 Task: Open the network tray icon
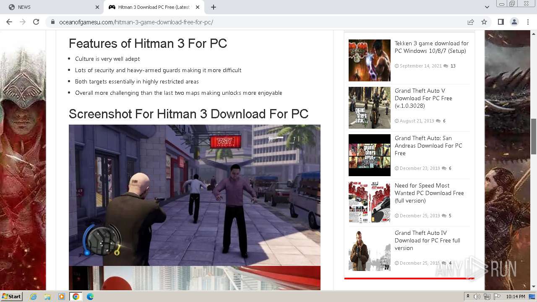pos(487,297)
